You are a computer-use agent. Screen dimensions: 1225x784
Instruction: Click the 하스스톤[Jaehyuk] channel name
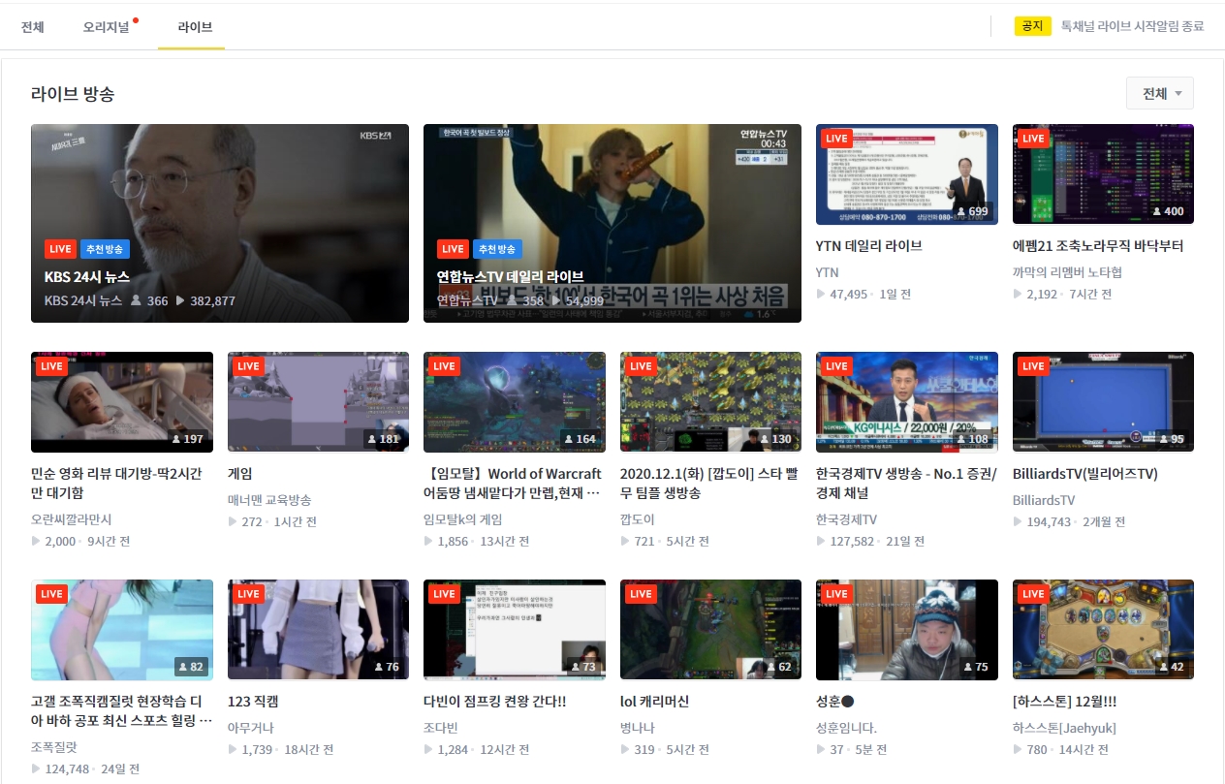(1064, 728)
